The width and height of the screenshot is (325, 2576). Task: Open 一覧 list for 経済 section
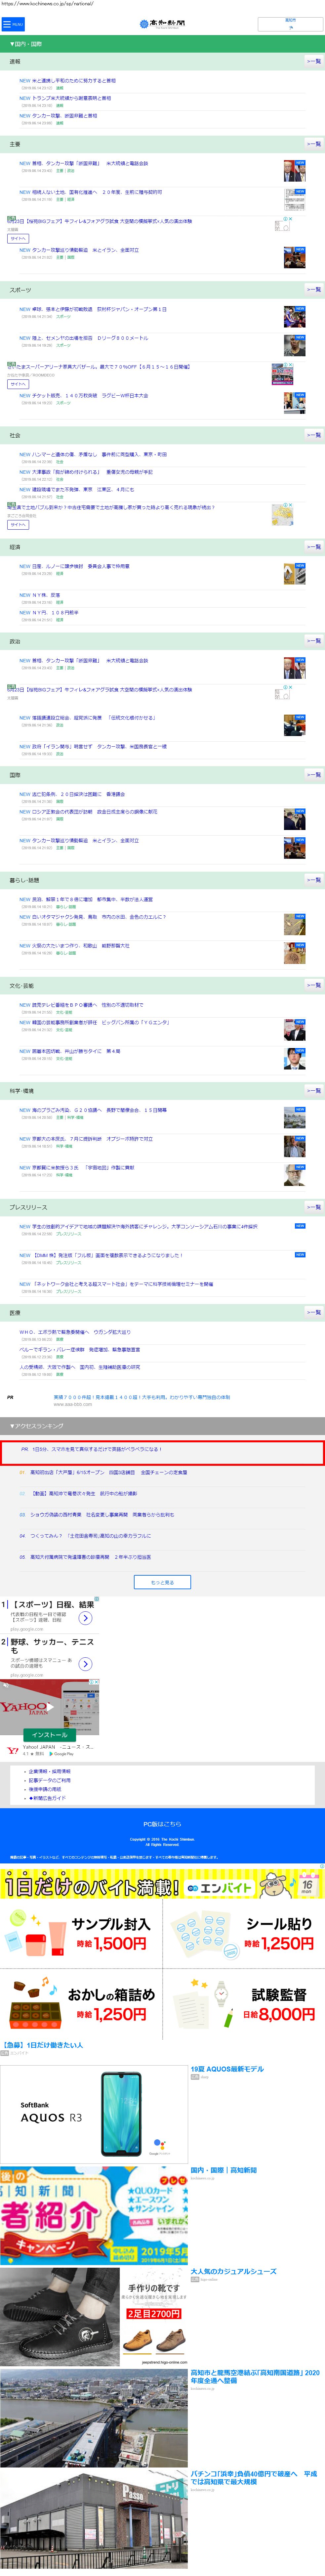(313, 547)
